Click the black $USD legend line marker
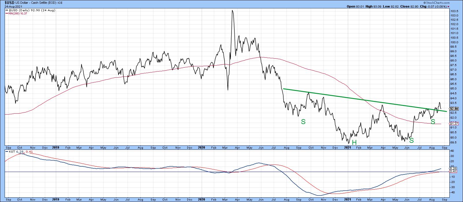Viewport: 463px width, 202px height. pos(6,10)
